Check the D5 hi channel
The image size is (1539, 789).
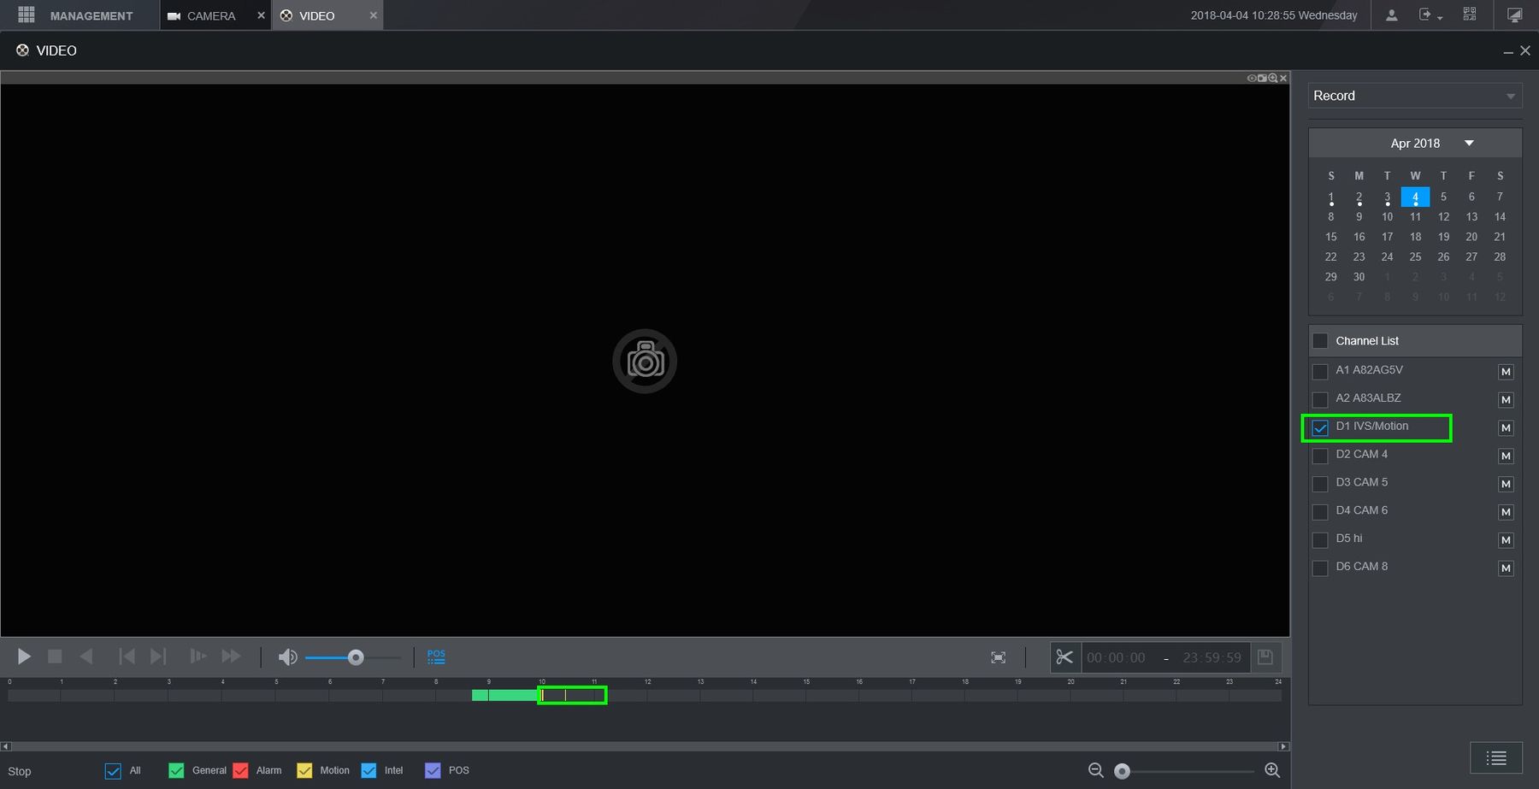tap(1320, 540)
